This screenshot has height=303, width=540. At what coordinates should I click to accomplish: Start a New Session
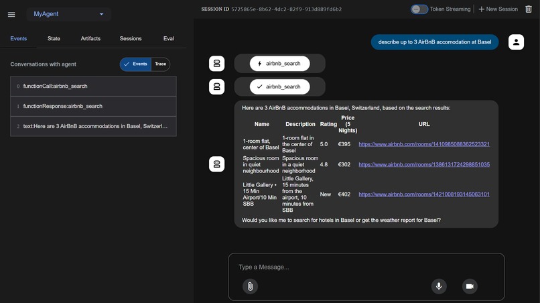498,9
